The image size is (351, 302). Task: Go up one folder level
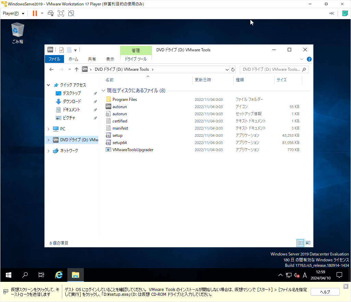point(77,69)
